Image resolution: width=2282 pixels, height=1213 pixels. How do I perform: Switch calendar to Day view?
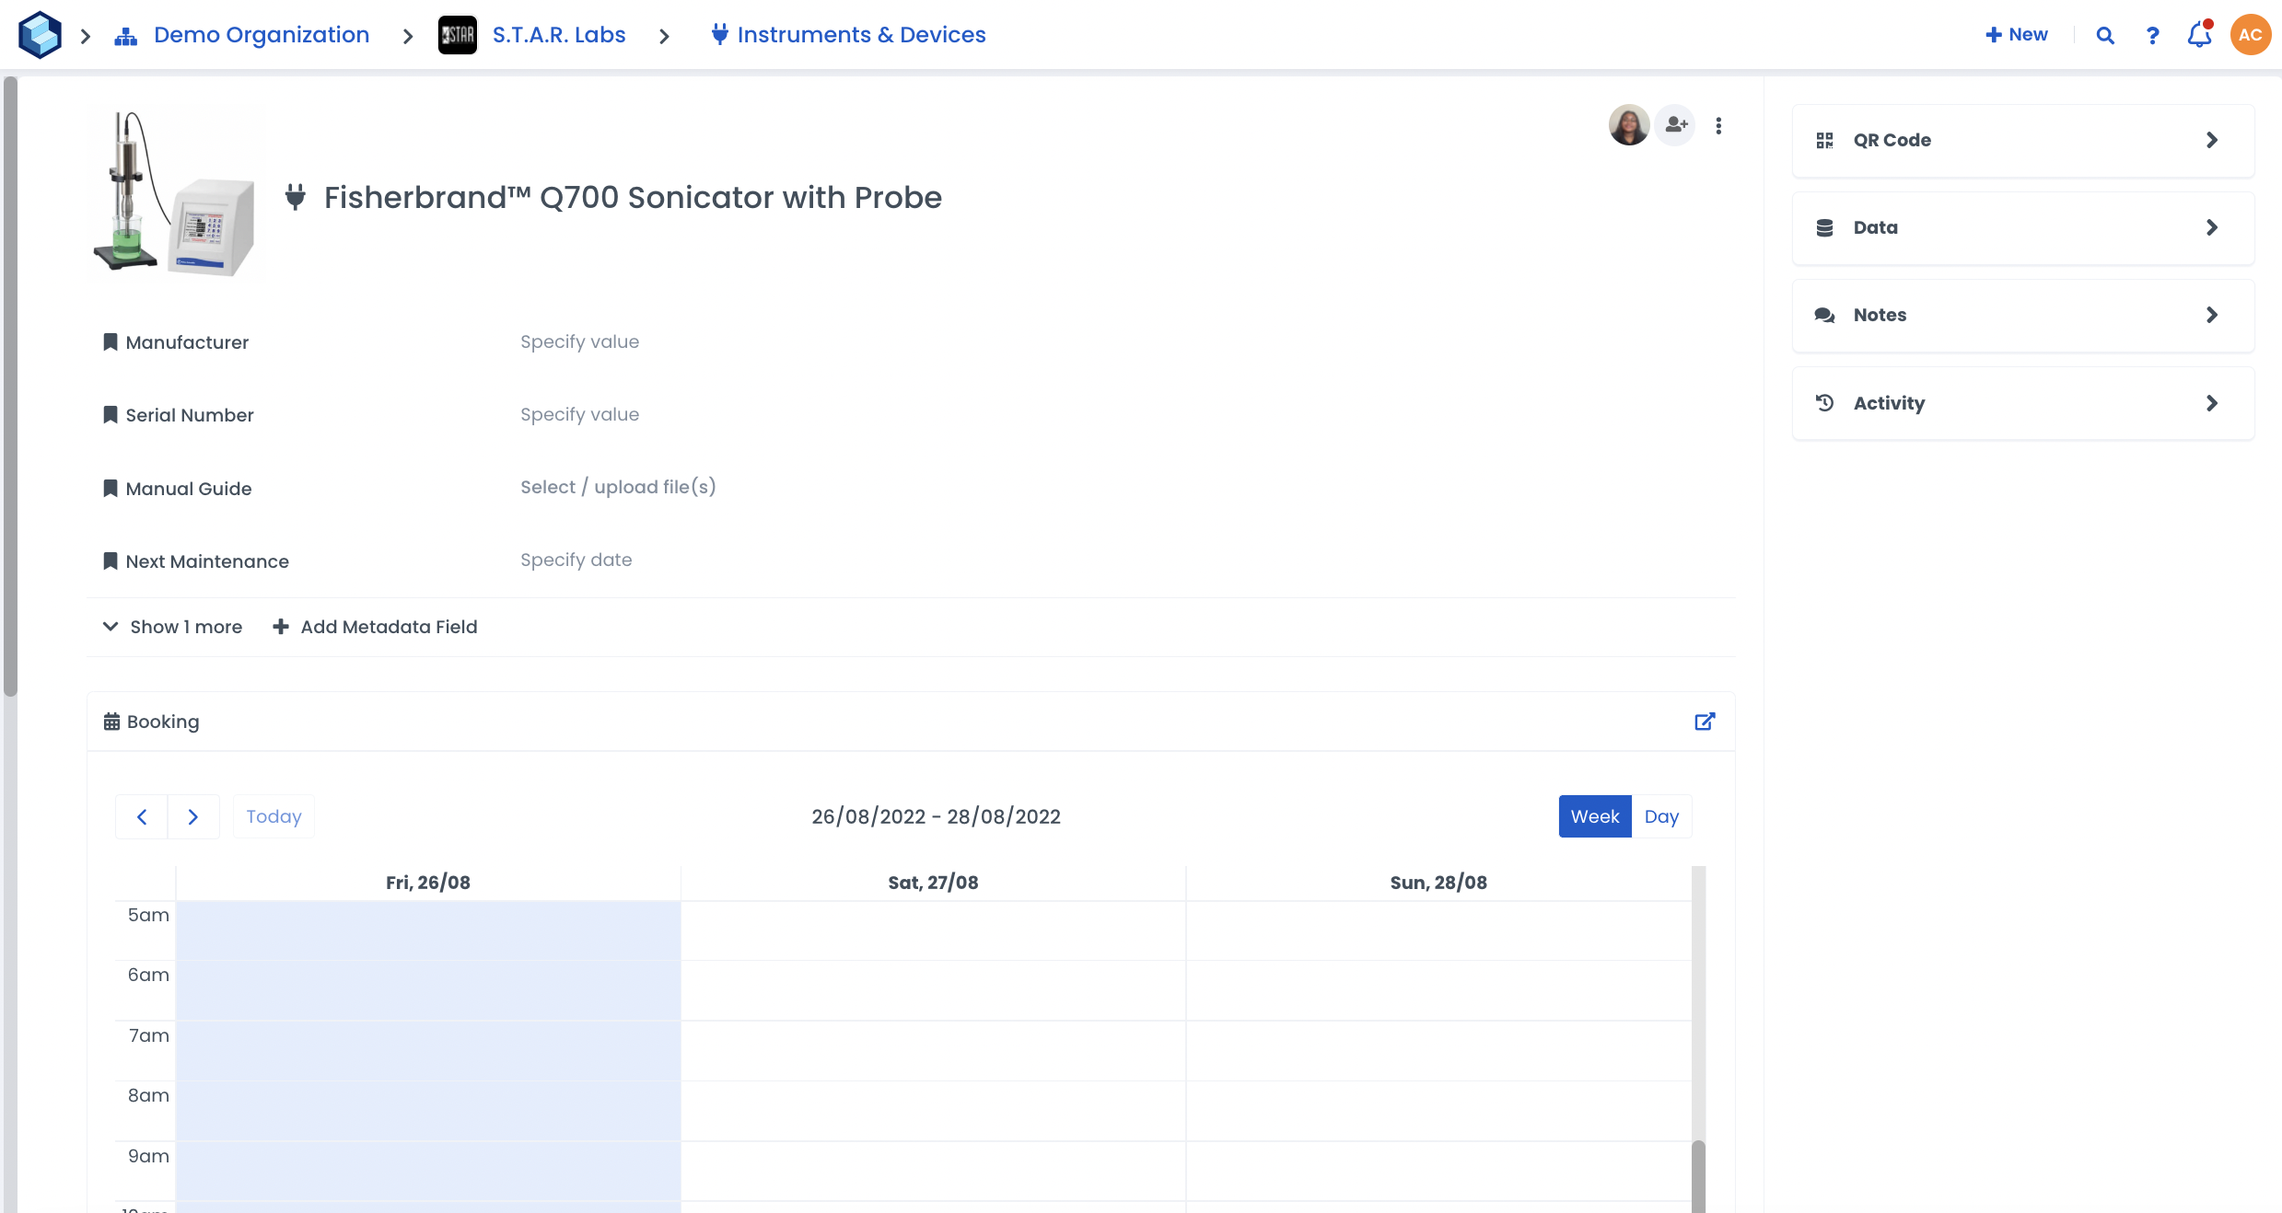coord(1661,816)
